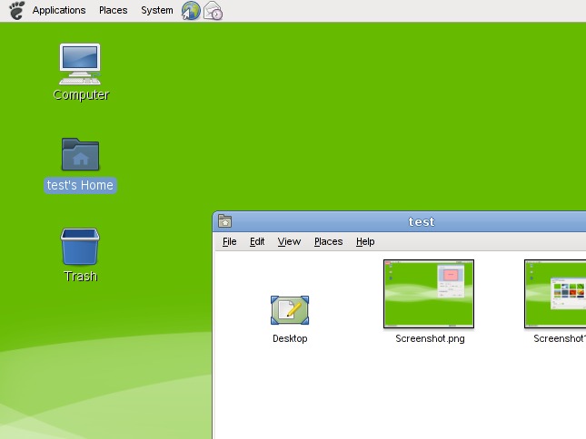The image size is (586, 439).
Task: Click the folder icon in test window titlebar
Action: coord(225,221)
